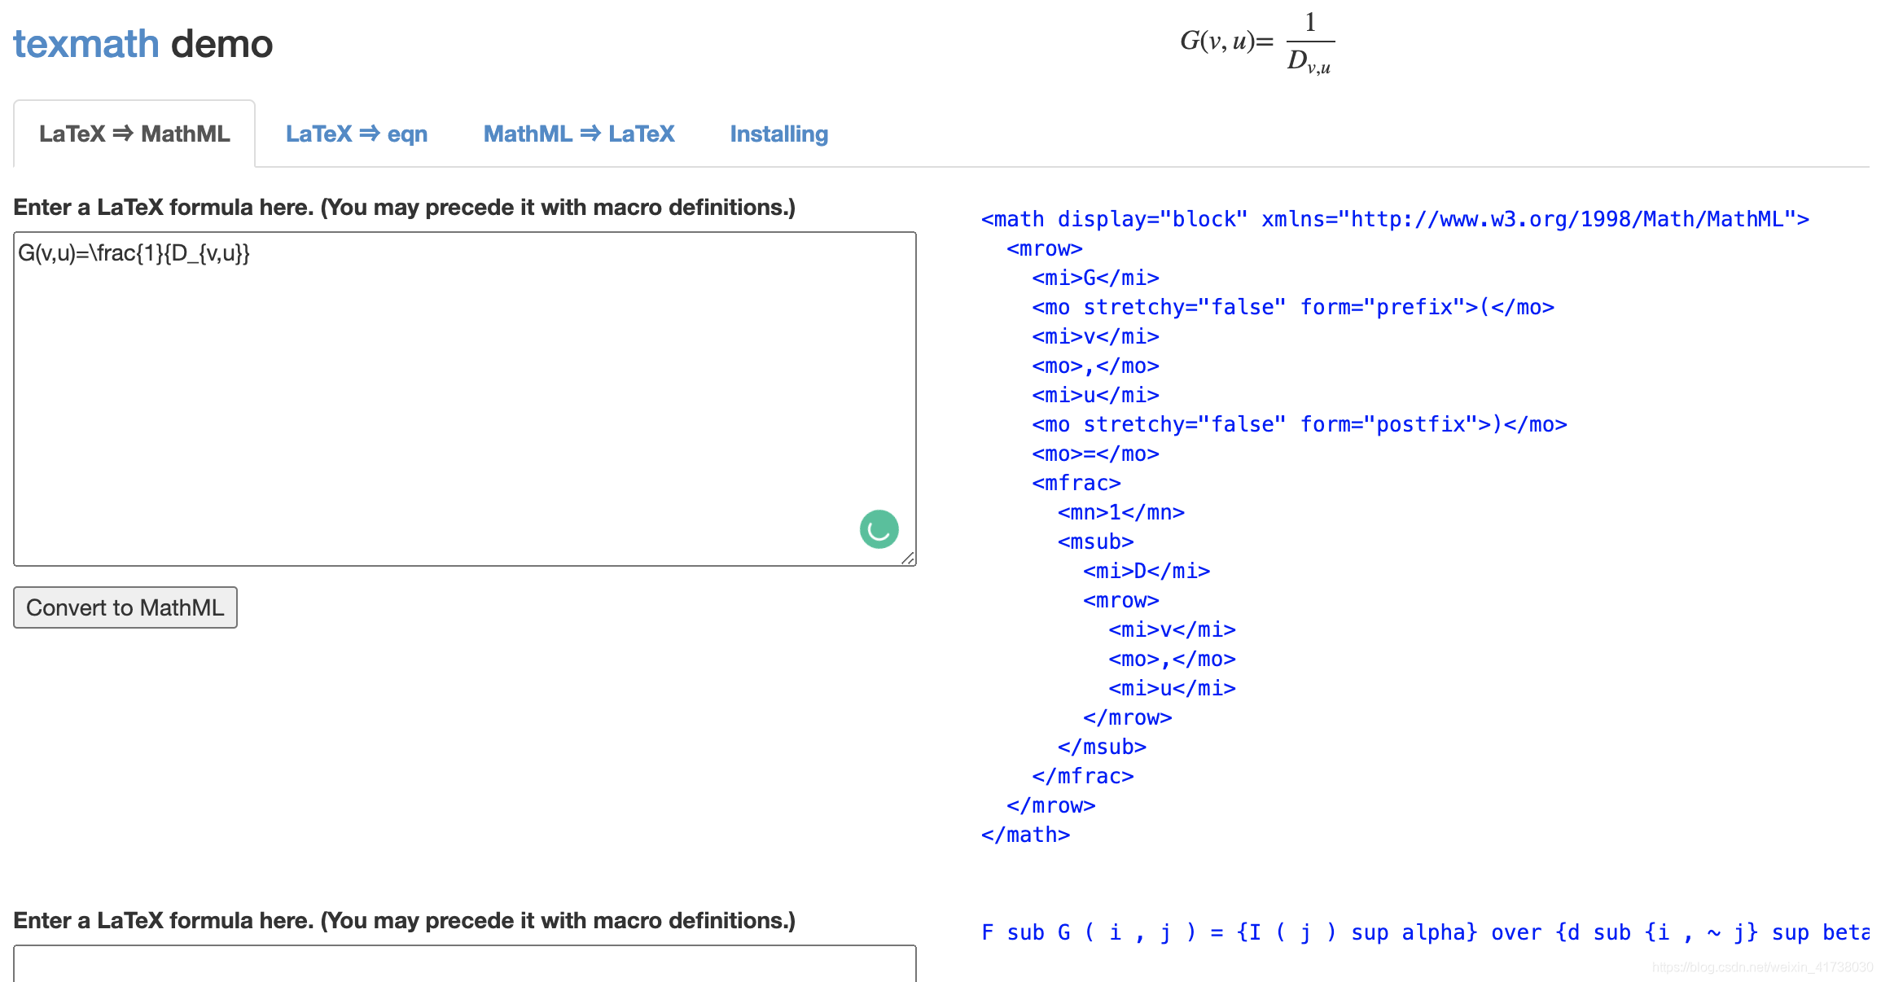Image resolution: width=1881 pixels, height=982 pixels.
Task: Click the first formula instruction label
Action: [404, 208]
